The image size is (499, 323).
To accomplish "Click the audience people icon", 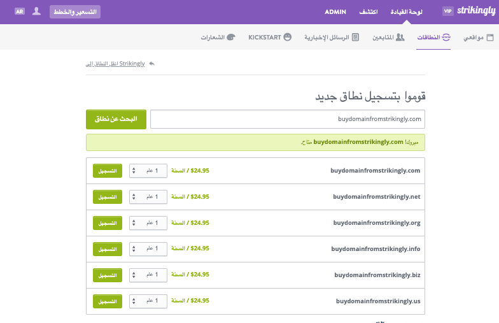I will (x=400, y=37).
